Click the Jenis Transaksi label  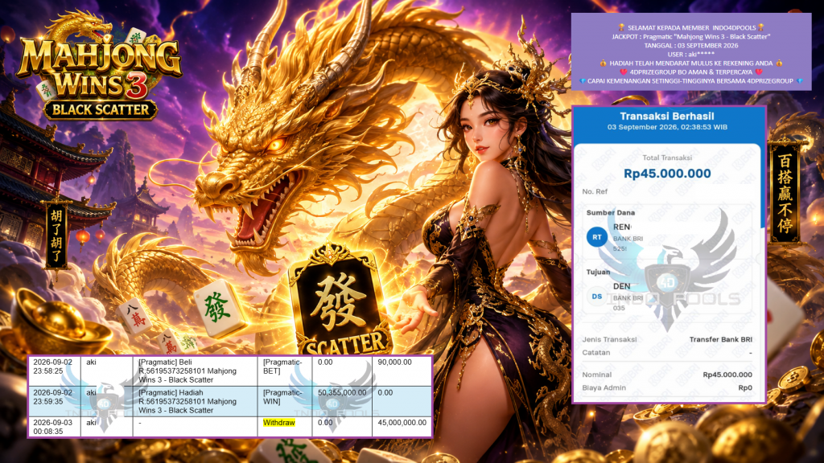coord(610,340)
